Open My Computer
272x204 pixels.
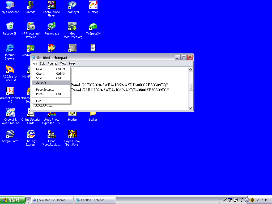(10, 7)
